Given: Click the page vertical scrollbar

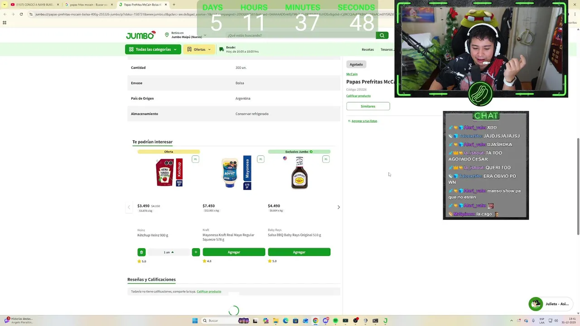Looking at the screenshot, I should 578,186.
